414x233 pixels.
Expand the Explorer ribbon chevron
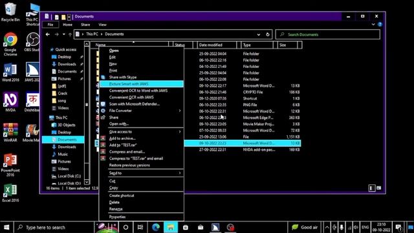(373, 25)
